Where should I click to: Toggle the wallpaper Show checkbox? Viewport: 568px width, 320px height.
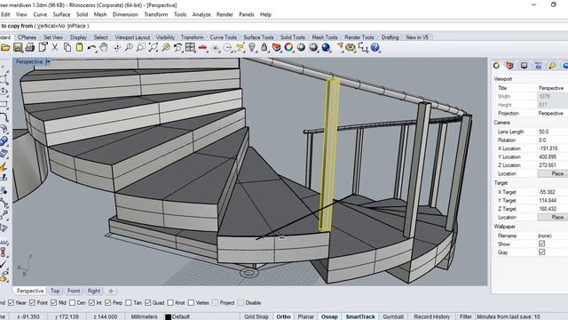point(542,244)
